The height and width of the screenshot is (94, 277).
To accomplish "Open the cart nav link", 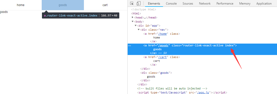I will click(x=105, y=5).
